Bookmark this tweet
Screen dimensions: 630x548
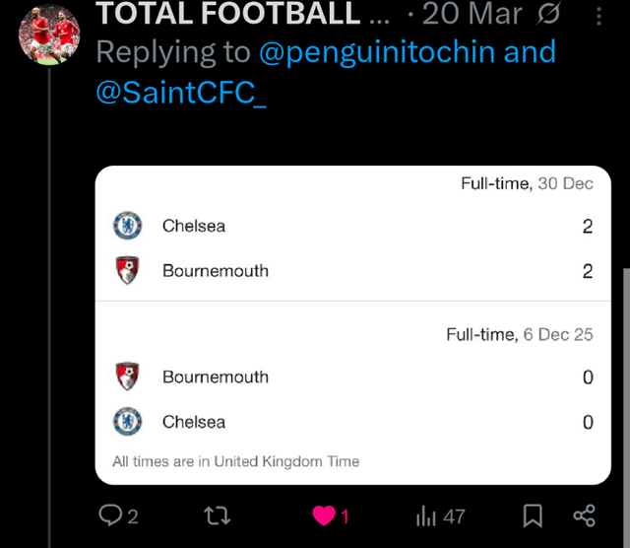533,515
